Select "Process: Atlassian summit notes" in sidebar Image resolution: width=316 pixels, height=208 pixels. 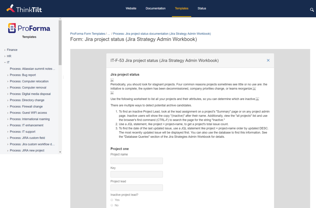[32, 68]
